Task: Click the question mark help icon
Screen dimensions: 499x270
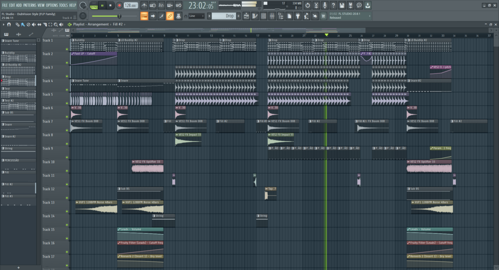Action: (x=333, y=5)
